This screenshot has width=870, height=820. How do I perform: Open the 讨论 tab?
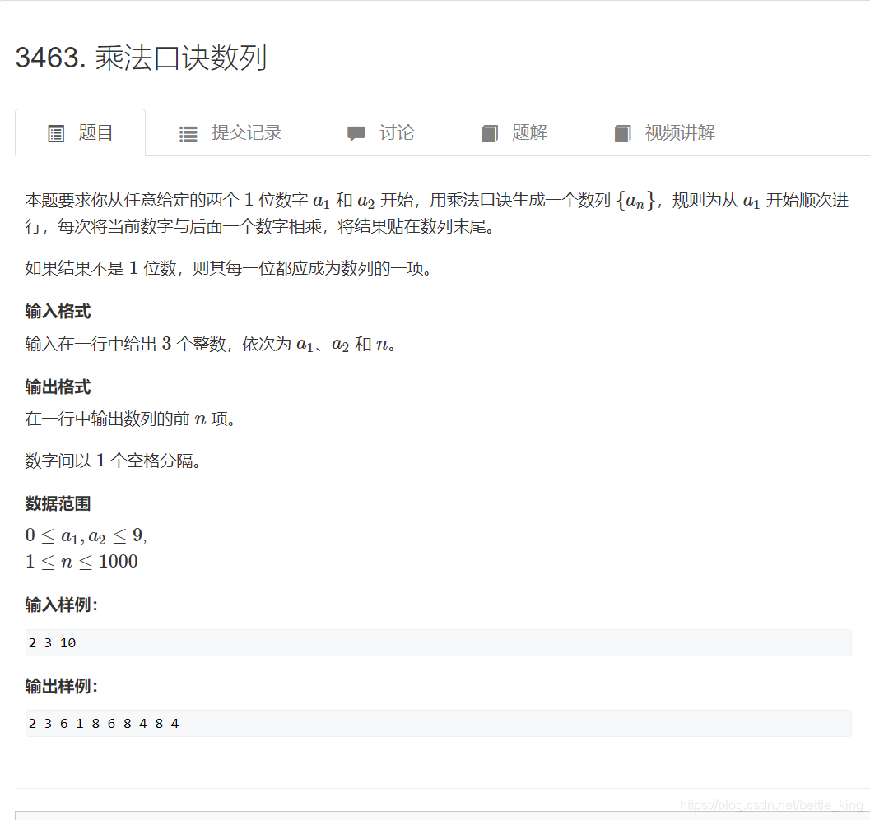pos(380,133)
